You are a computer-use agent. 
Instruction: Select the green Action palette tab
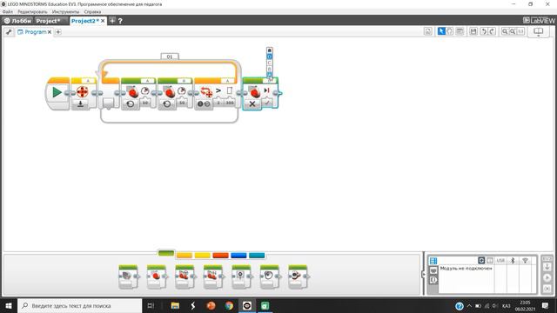coord(166,253)
